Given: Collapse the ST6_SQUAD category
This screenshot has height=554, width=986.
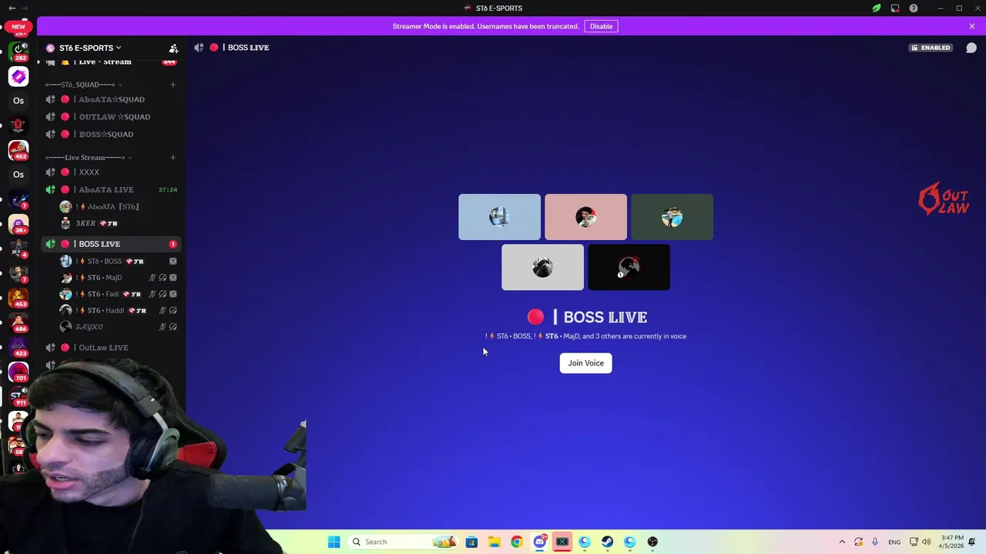Looking at the screenshot, I should 83,85.
